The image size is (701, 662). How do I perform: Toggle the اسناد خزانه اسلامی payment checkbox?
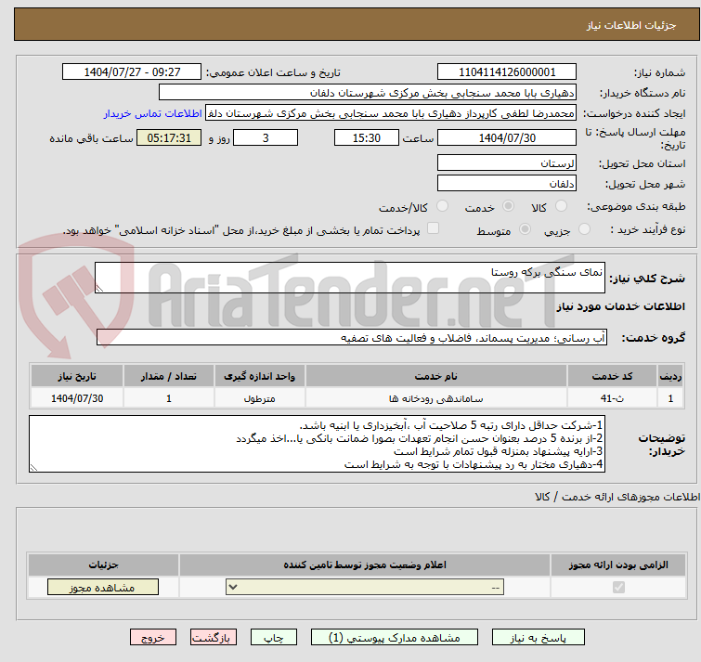(x=433, y=228)
